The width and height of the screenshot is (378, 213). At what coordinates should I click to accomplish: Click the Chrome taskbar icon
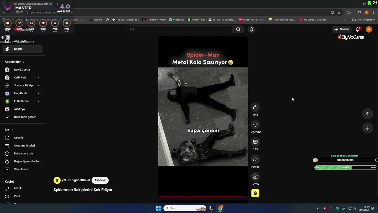pyautogui.click(x=220, y=208)
